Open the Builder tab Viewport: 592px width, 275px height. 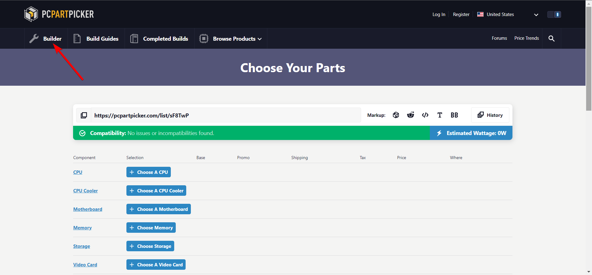click(x=46, y=39)
